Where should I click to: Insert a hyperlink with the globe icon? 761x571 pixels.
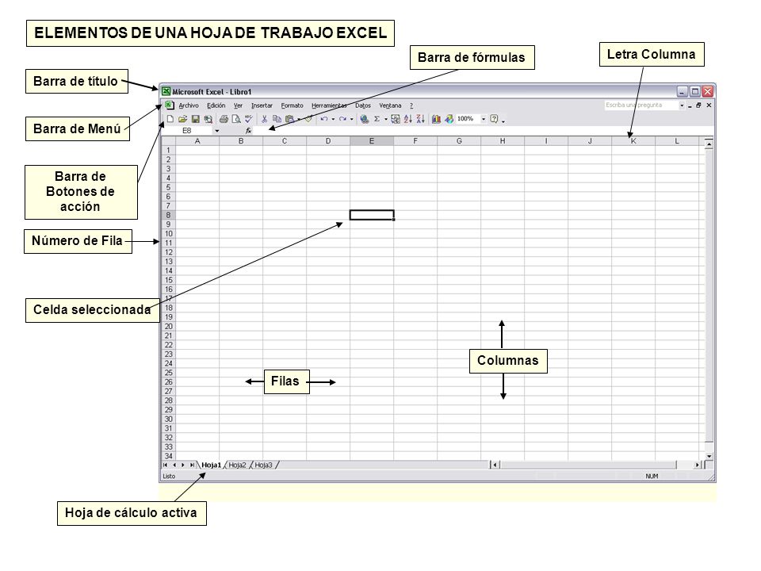click(x=365, y=119)
